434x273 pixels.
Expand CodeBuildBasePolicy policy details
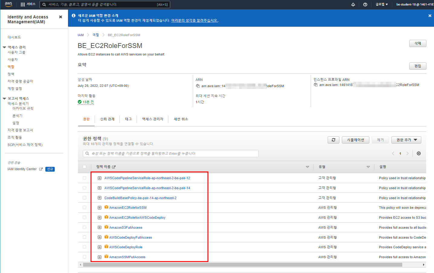pos(99,198)
